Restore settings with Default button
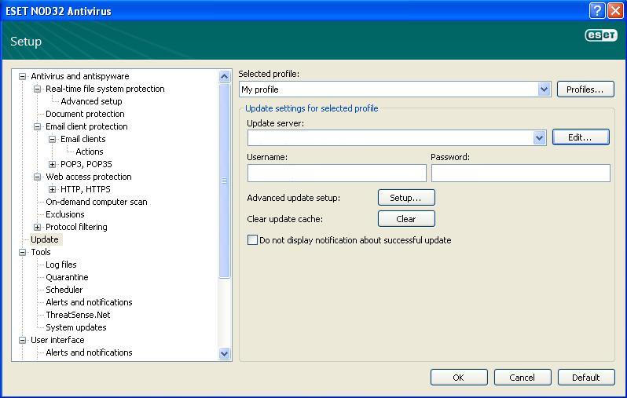Viewport: 627px width, 398px height. coord(586,378)
